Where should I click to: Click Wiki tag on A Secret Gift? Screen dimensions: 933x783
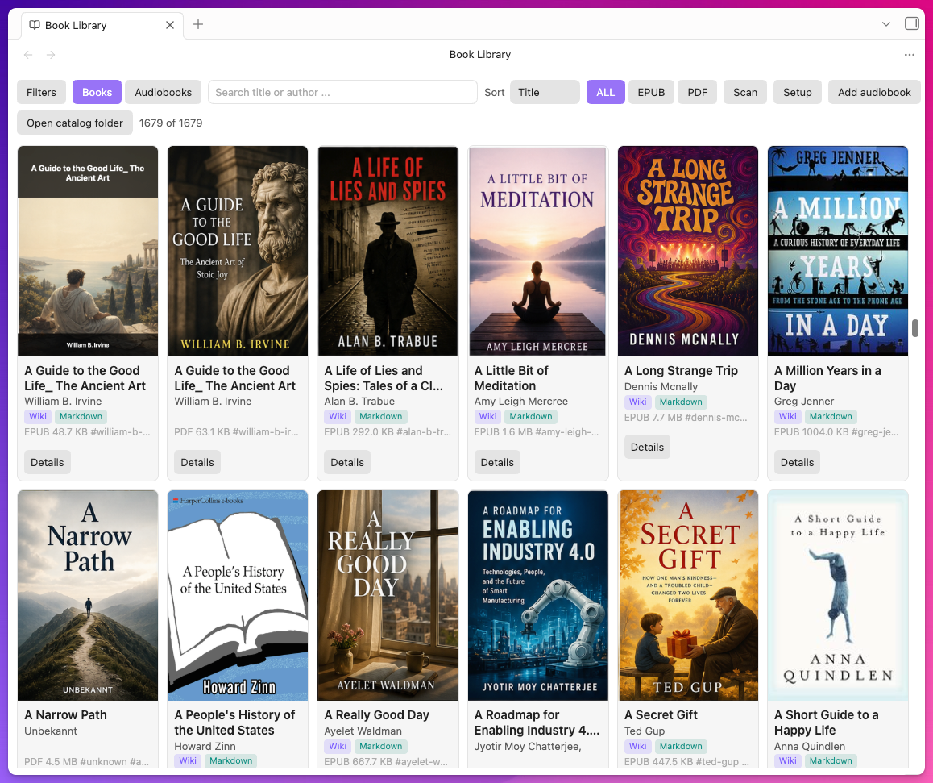[637, 746]
